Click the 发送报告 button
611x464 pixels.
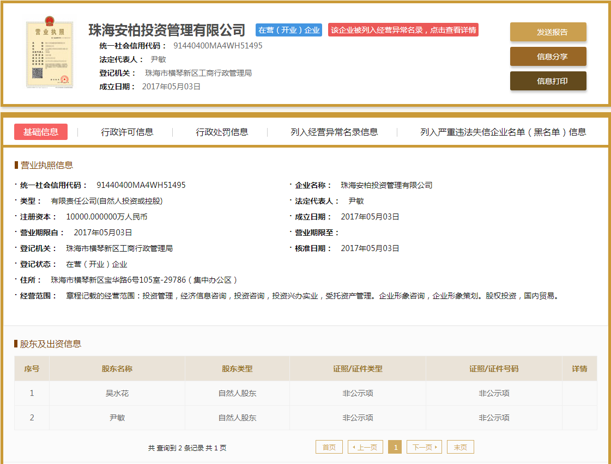[548, 32]
